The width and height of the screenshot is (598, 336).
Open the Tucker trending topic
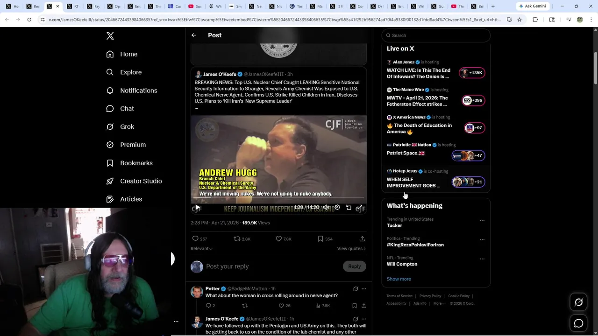point(394,225)
